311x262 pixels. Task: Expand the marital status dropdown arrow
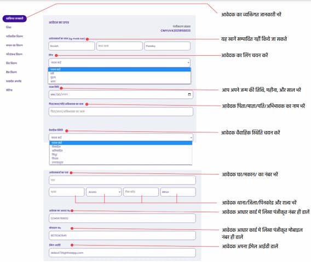point(191,137)
